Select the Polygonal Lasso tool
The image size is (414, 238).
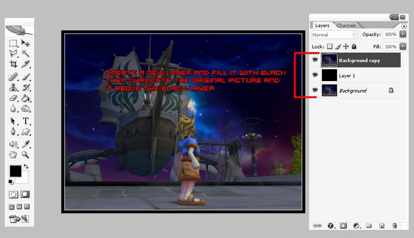pyautogui.click(x=13, y=54)
